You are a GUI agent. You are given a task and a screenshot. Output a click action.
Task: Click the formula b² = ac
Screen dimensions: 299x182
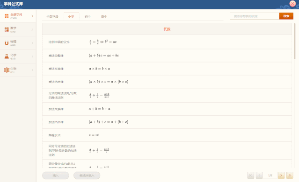pos(103,42)
